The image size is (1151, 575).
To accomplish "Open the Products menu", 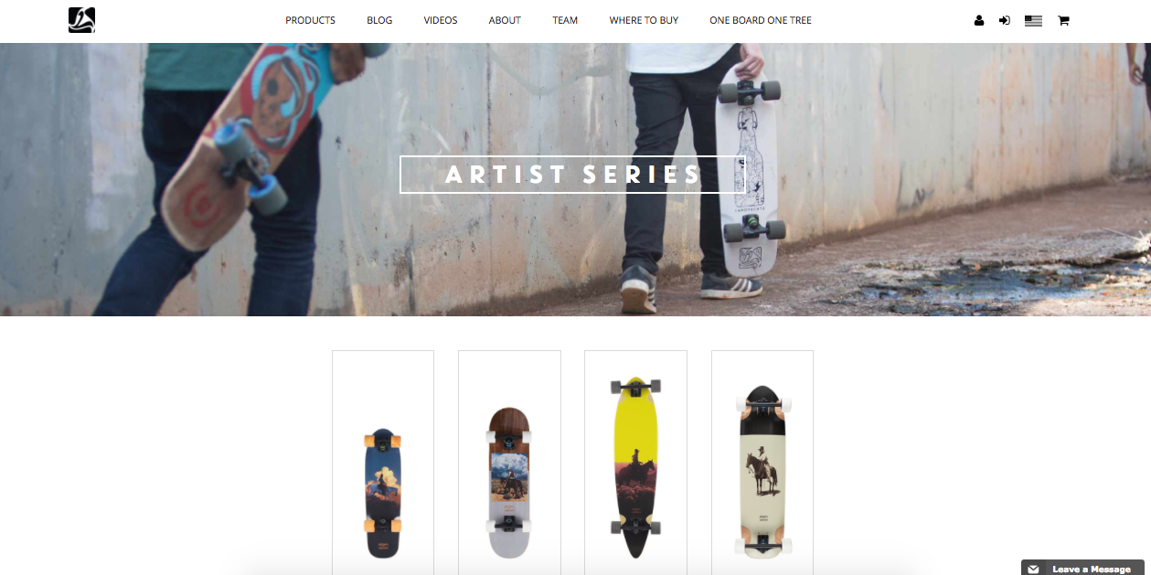I will tap(310, 20).
